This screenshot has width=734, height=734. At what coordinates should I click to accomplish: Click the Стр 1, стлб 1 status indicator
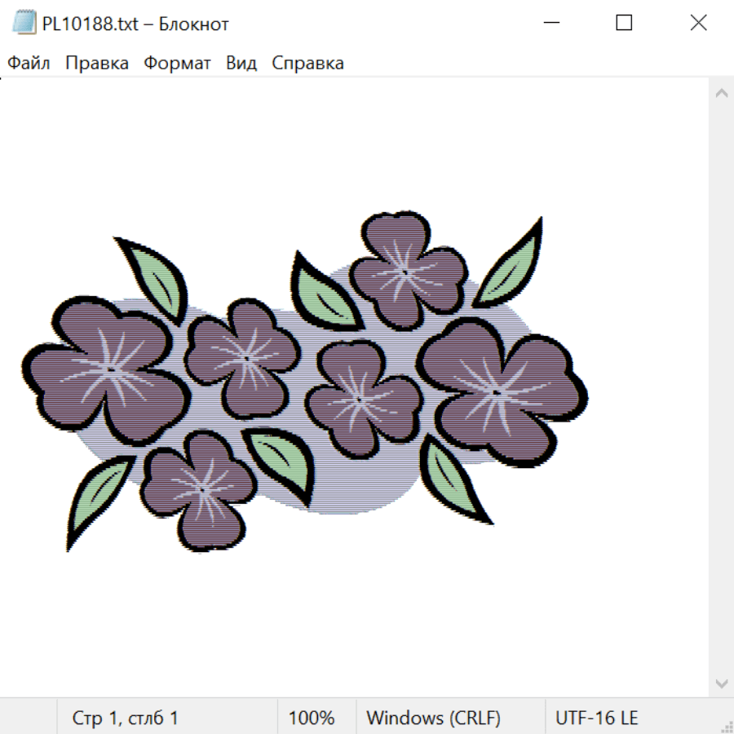(x=126, y=719)
